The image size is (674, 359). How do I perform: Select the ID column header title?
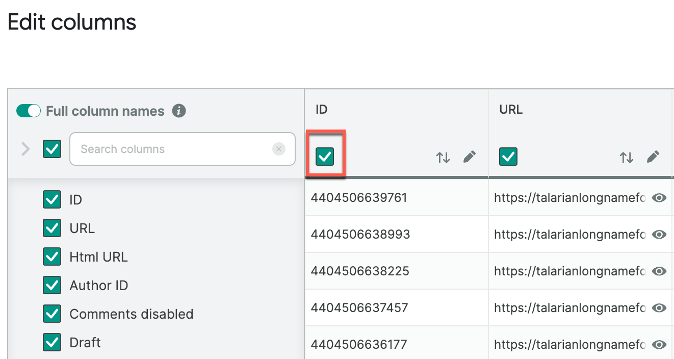(x=321, y=110)
